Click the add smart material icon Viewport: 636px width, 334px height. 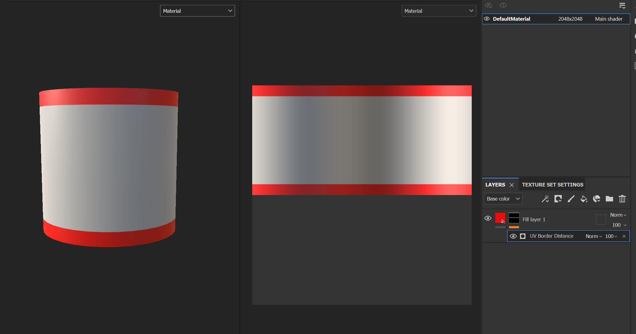[597, 199]
